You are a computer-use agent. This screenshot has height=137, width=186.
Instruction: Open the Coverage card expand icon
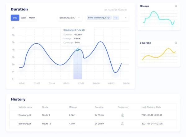176,43
